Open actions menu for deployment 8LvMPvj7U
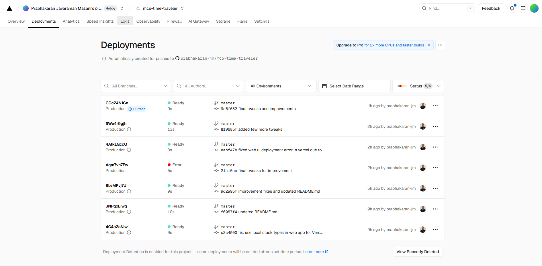The image size is (542, 266). pos(435,188)
